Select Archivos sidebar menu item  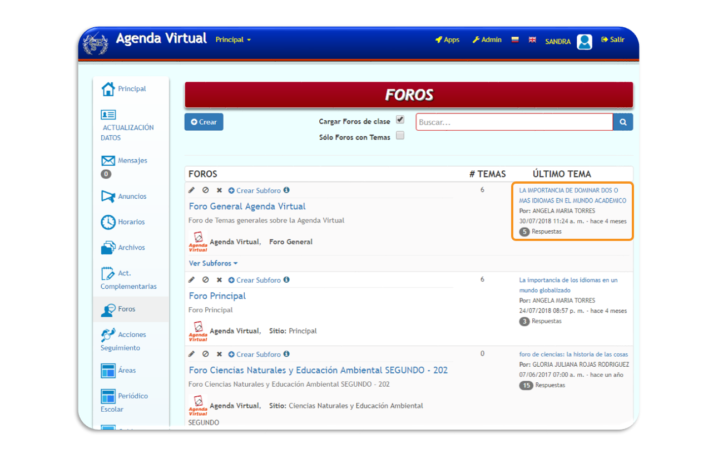tap(131, 248)
